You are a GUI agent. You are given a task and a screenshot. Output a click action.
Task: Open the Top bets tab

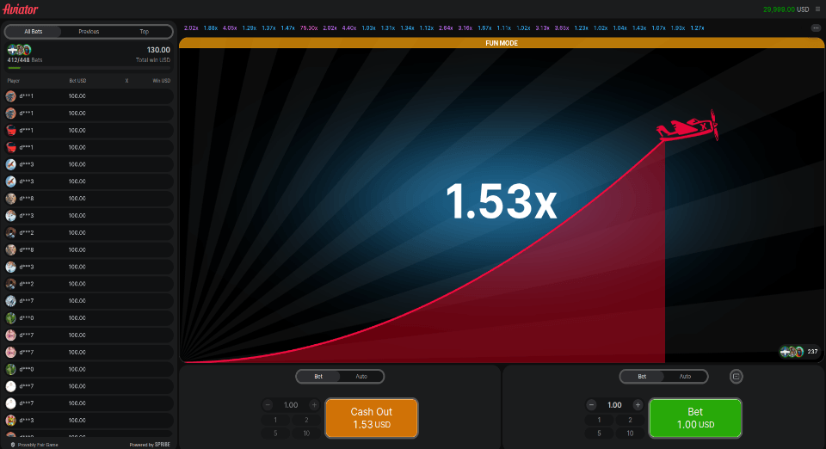tap(144, 32)
